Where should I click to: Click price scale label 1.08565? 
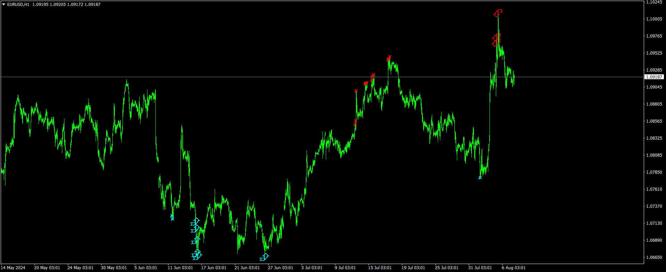tap(654, 121)
